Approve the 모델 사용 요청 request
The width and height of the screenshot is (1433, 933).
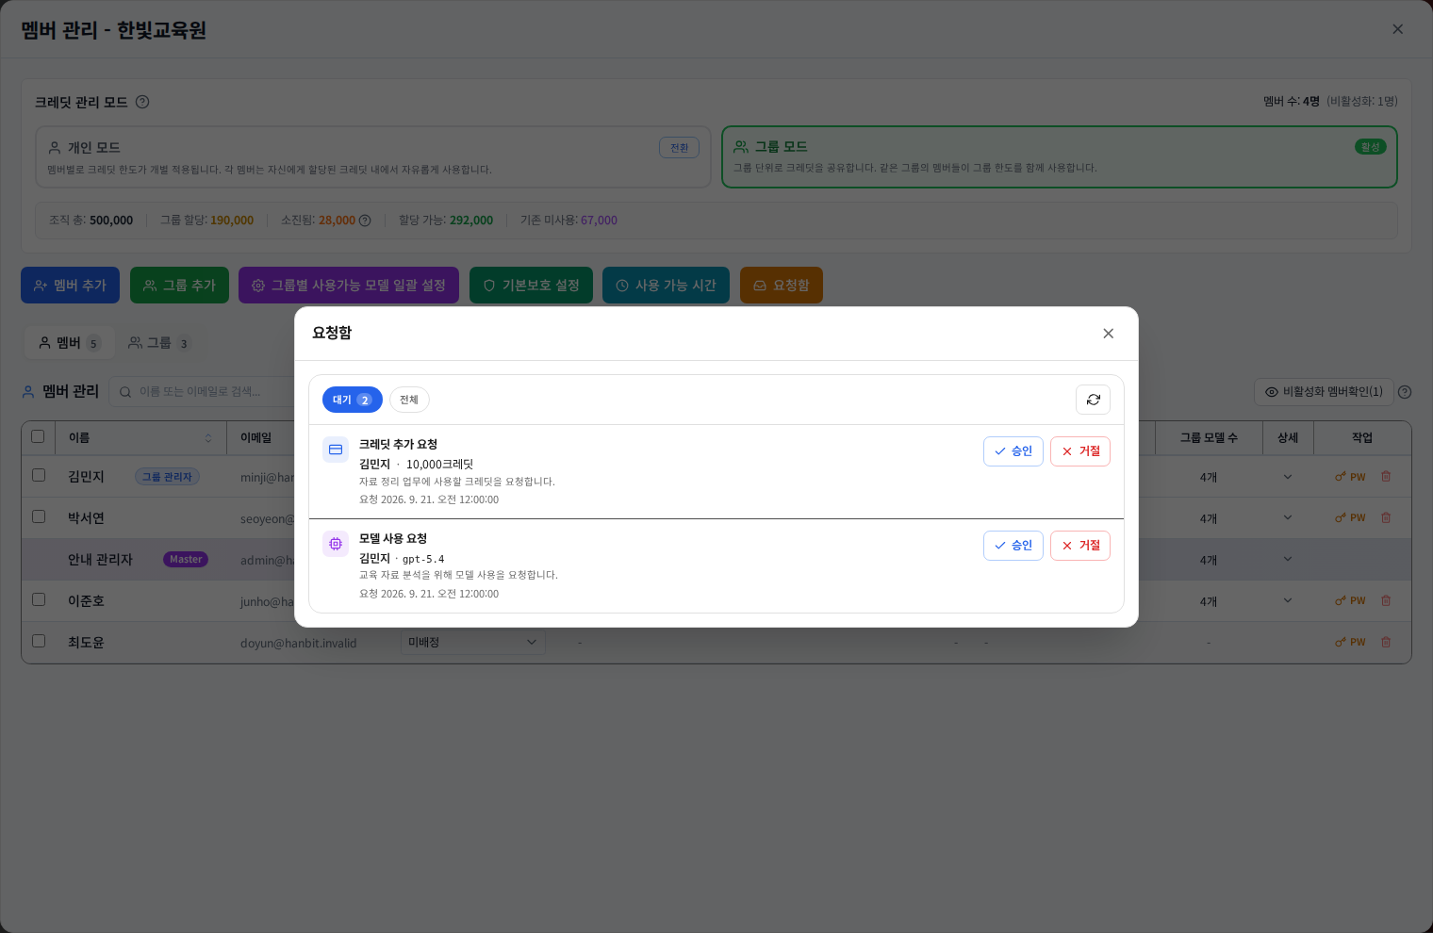click(x=1013, y=546)
